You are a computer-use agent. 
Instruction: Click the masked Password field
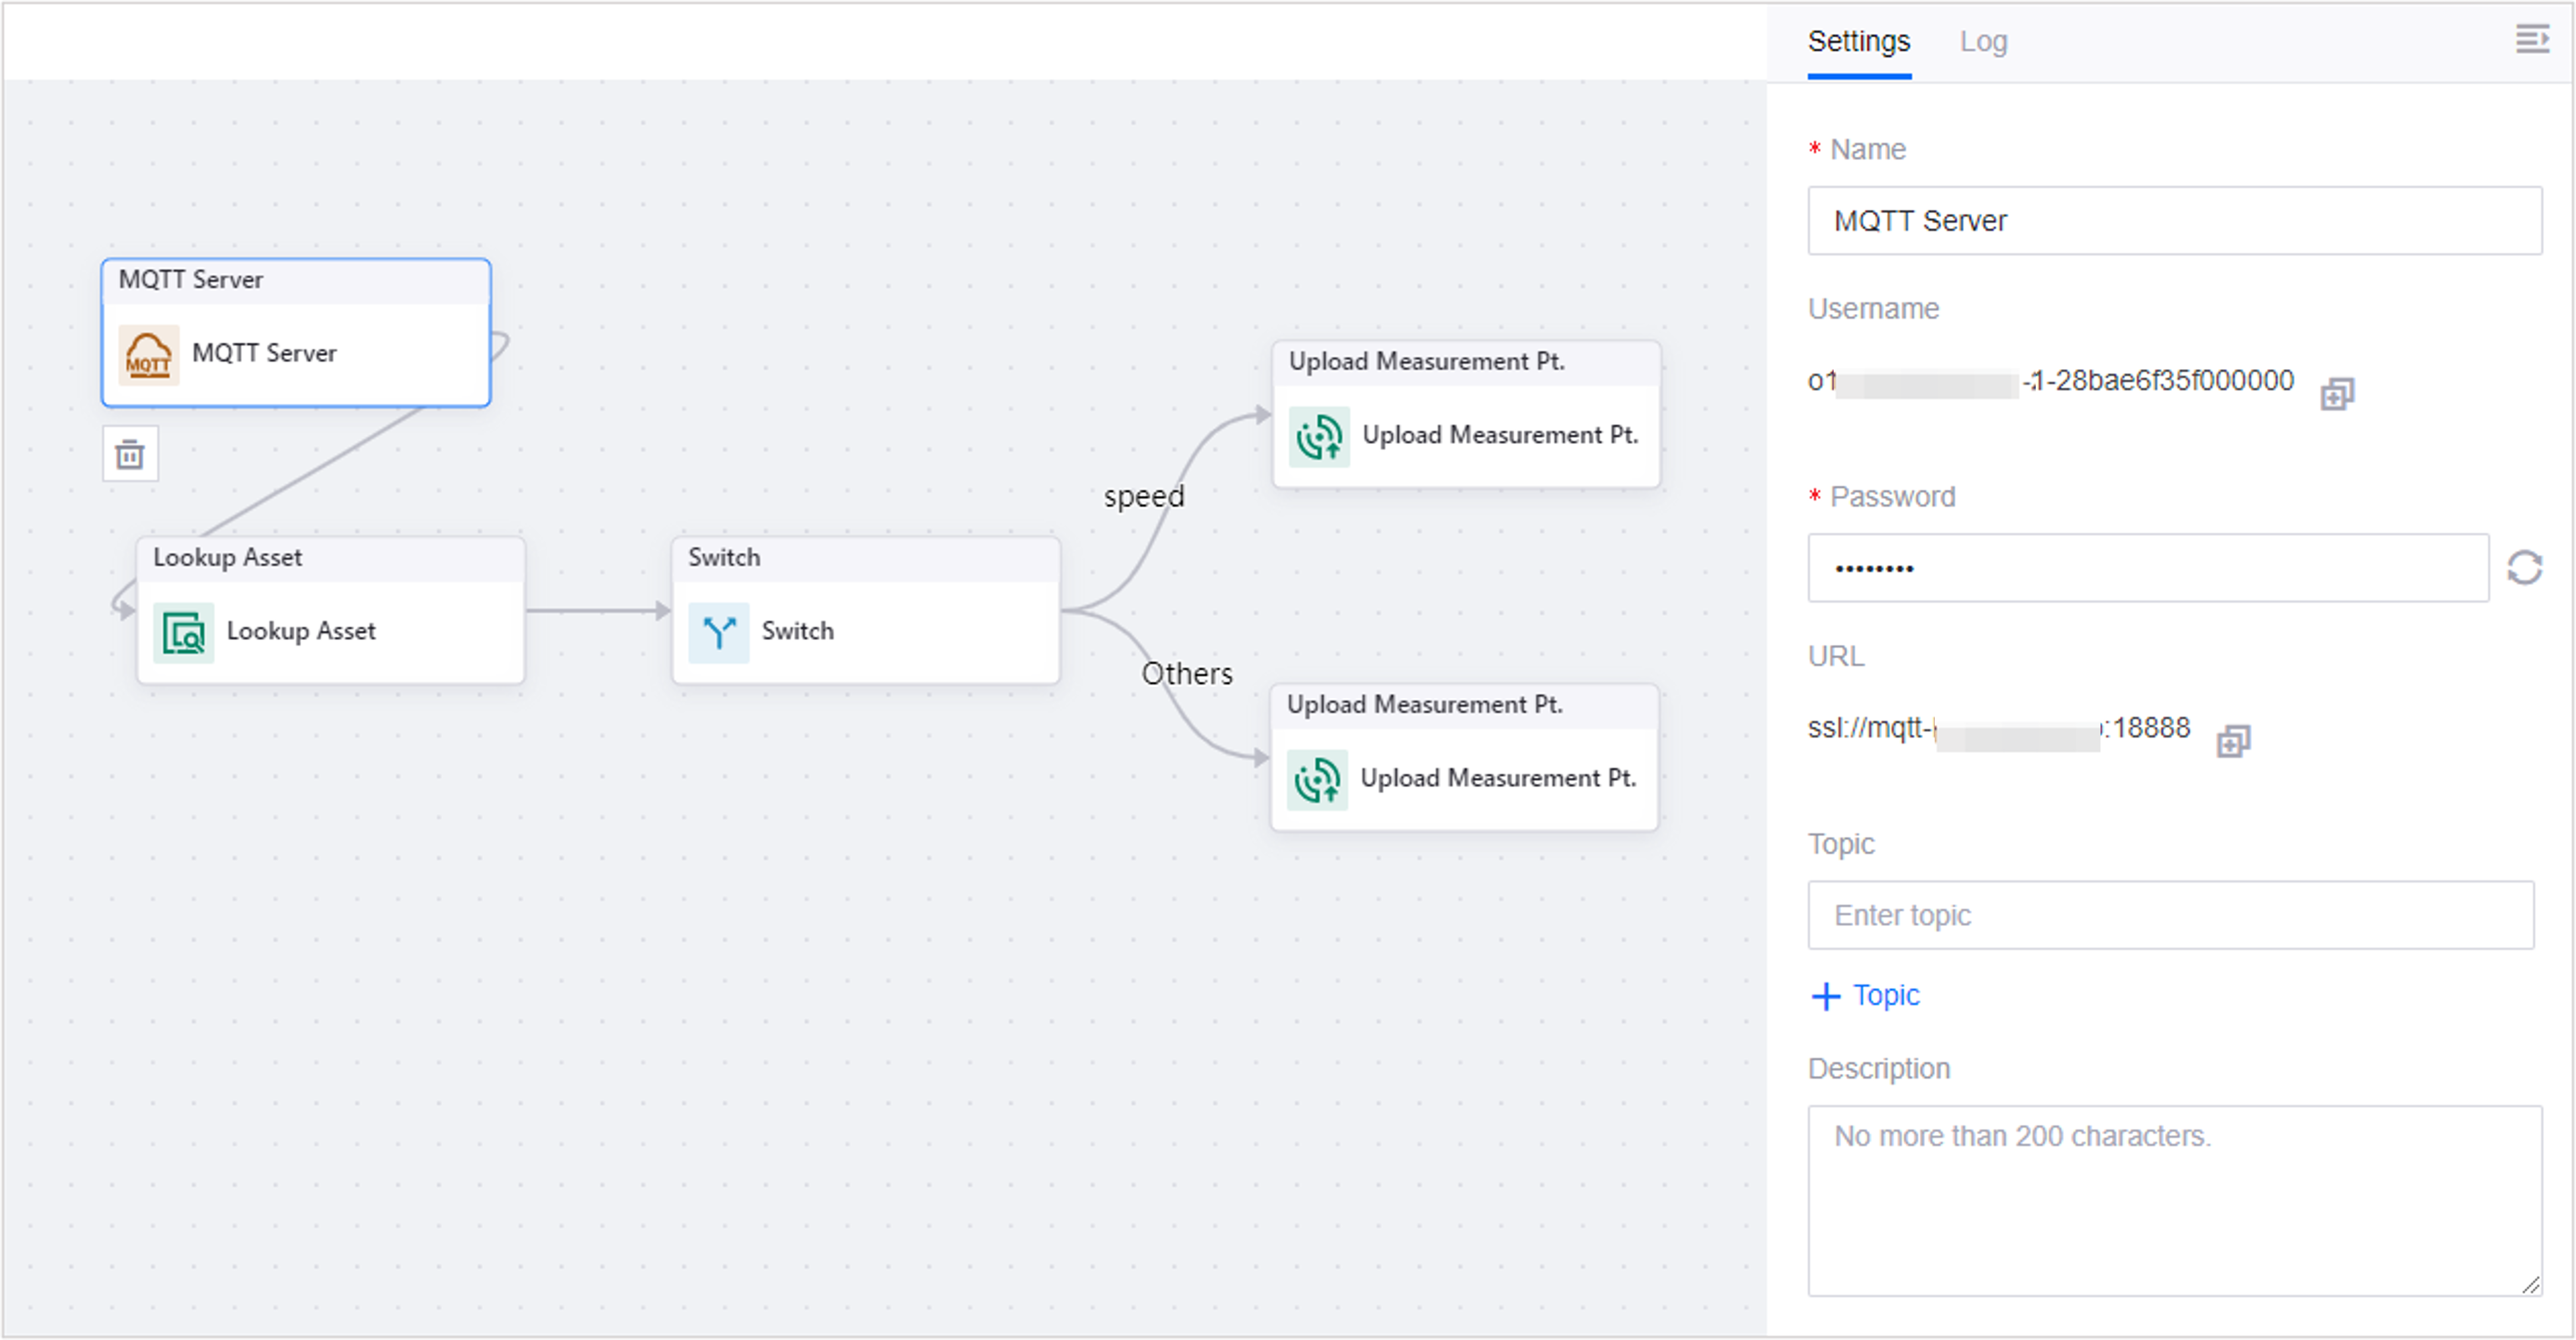point(2148,568)
